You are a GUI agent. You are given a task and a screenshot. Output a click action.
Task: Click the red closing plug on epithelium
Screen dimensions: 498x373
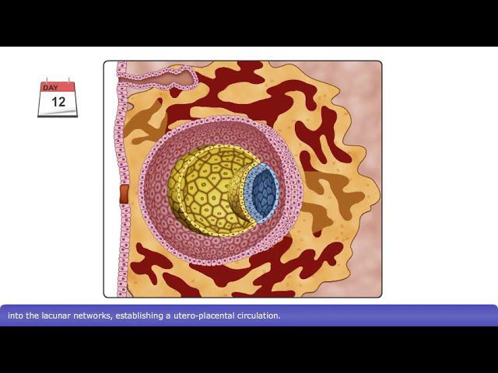coord(124,194)
